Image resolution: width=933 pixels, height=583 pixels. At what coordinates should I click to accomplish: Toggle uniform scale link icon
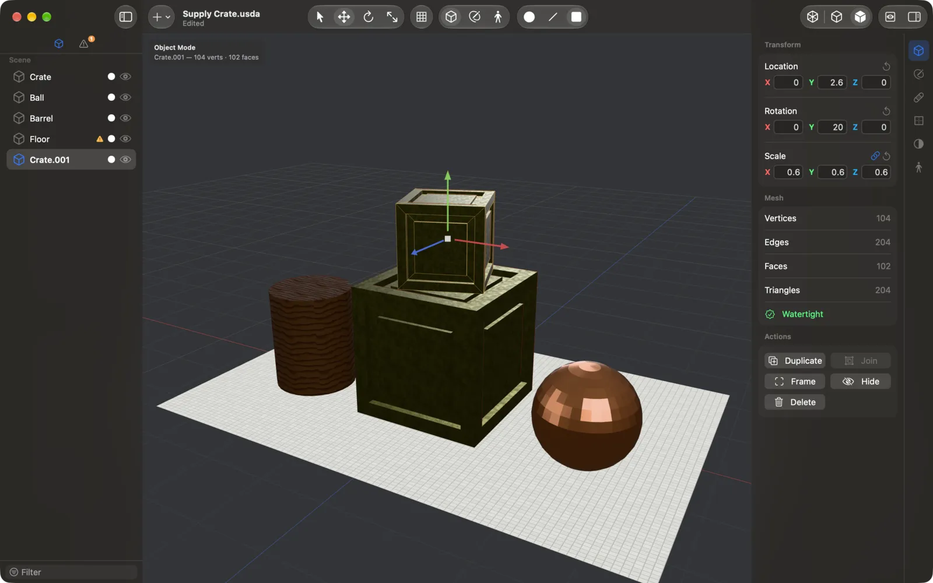(875, 156)
